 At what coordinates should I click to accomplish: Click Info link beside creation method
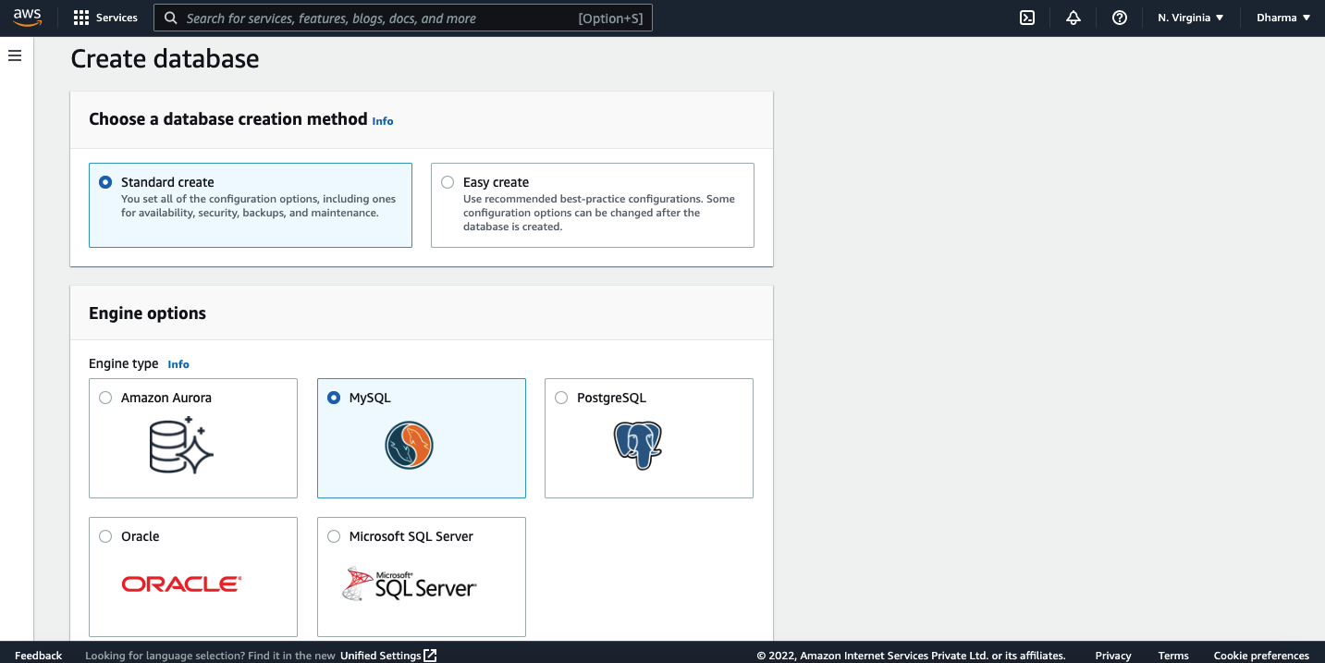pyautogui.click(x=383, y=121)
